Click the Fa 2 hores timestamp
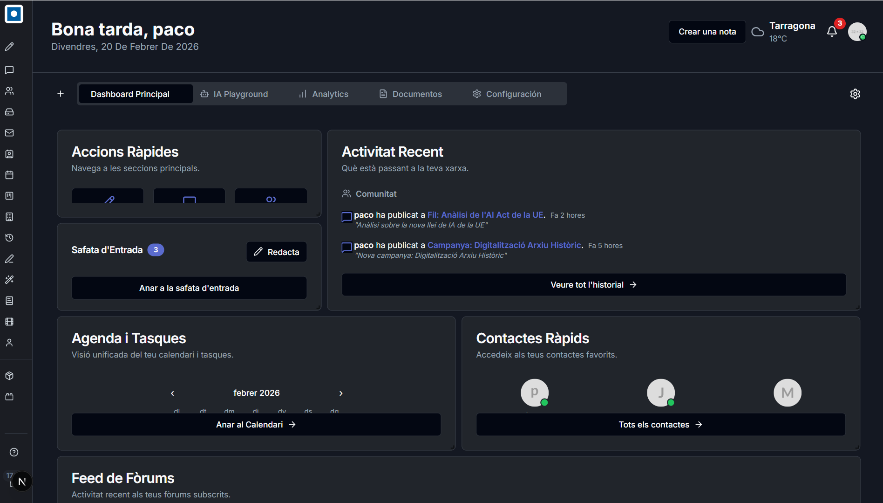The width and height of the screenshot is (883, 503). pos(567,215)
